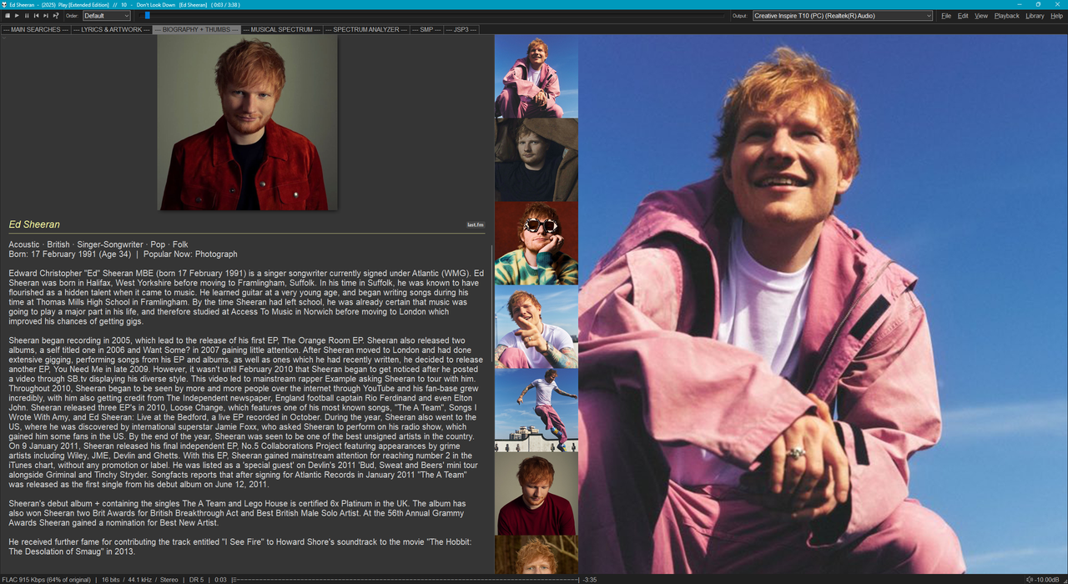Open the File menu
This screenshot has width=1068, height=584.
point(946,16)
